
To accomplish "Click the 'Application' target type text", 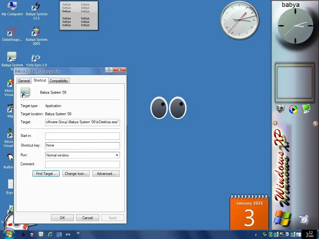I will click(x=53, y=106).
